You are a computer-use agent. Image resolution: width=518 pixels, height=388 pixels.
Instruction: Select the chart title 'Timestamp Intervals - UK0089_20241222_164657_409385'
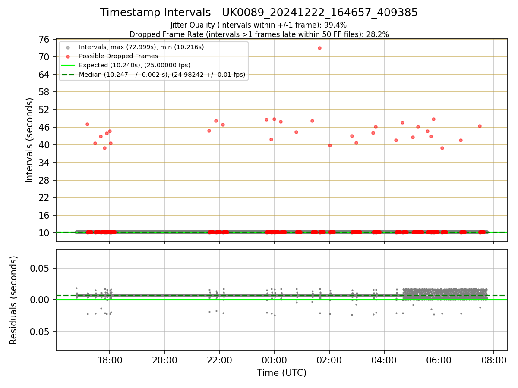(x=259, y=13)
